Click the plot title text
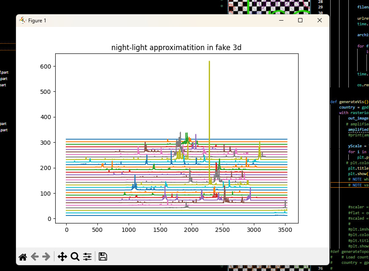This screenshot has width=369, height=271. 176,47
